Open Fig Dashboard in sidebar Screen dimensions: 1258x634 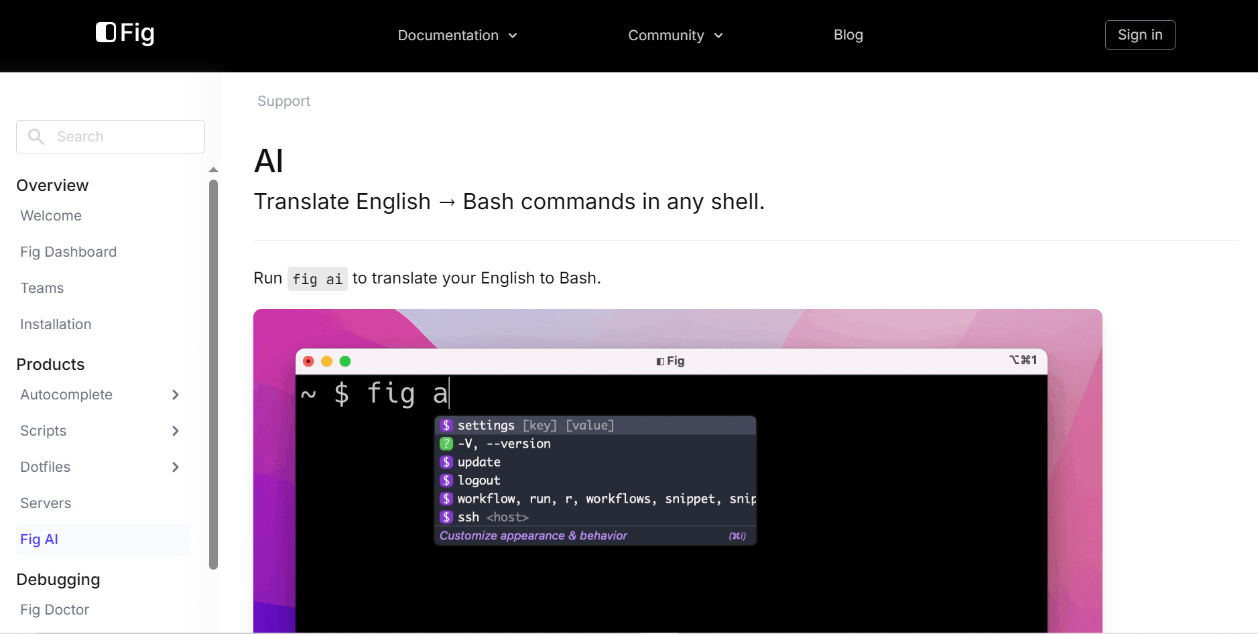point(68,252)
